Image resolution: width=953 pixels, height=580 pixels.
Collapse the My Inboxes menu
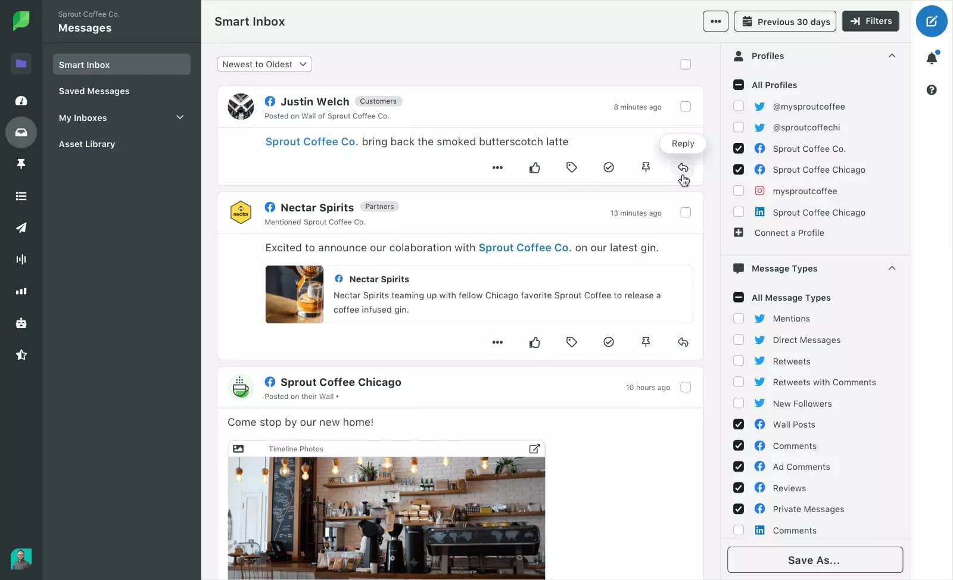point(180,117)
